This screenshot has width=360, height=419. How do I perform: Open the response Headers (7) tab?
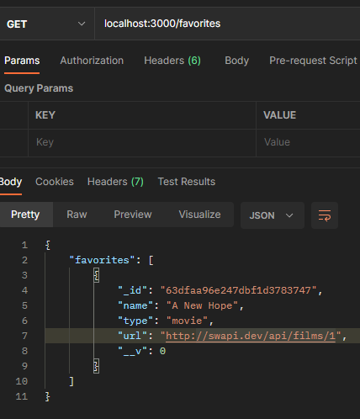[115, 182]
